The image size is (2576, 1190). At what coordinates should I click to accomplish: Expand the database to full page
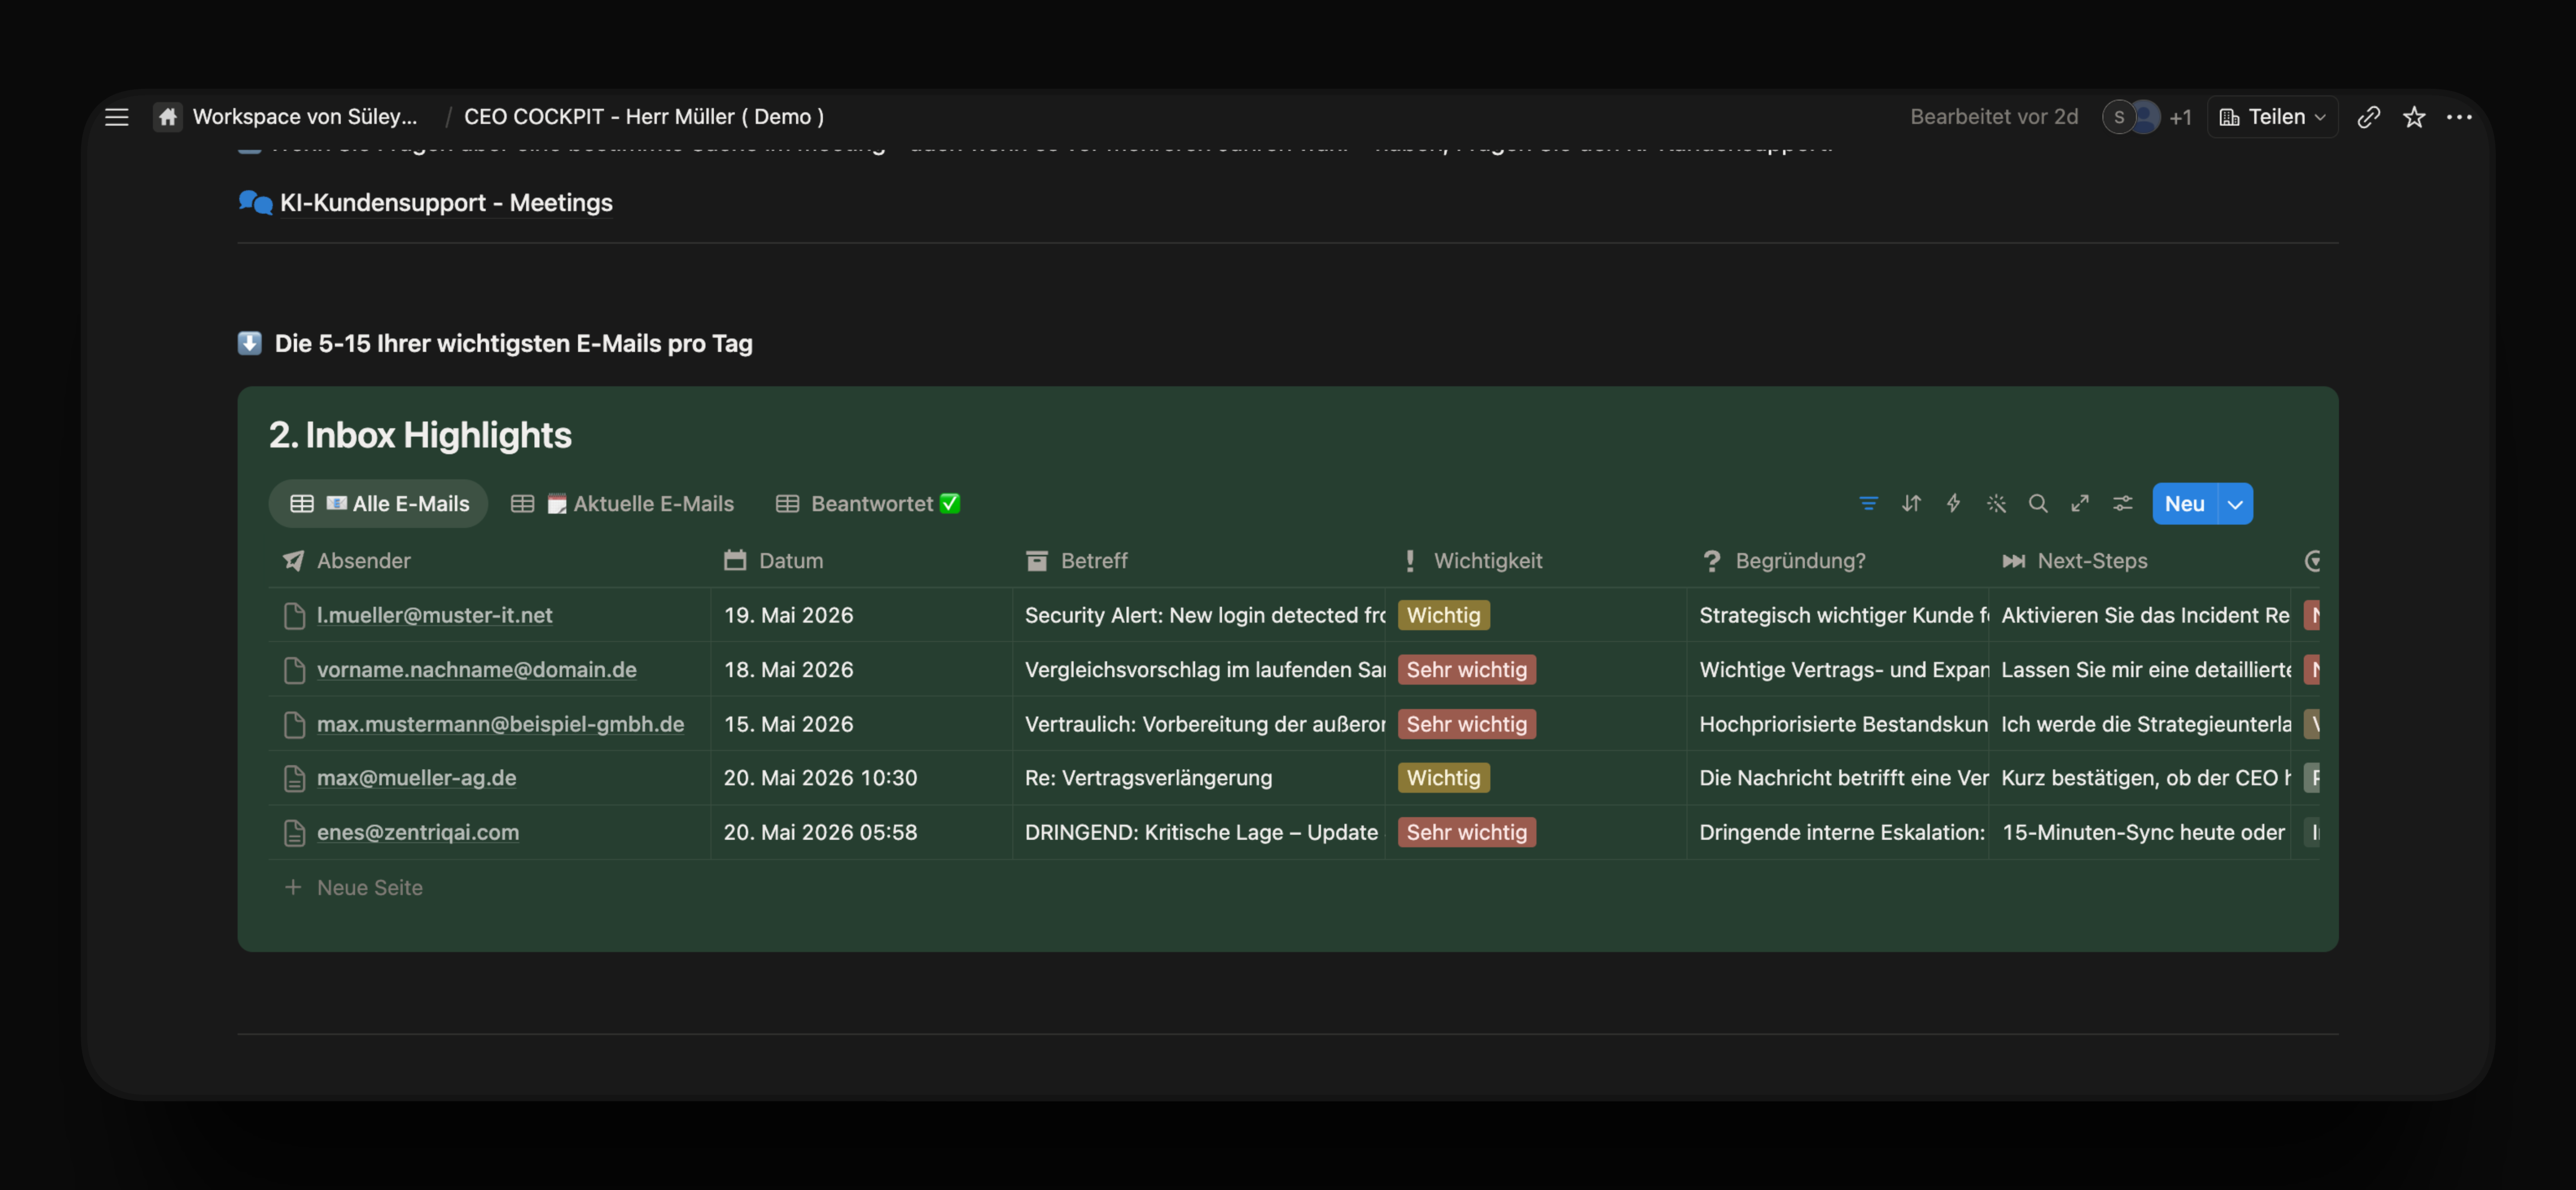pyautogui.click(x=2080, y=504)
